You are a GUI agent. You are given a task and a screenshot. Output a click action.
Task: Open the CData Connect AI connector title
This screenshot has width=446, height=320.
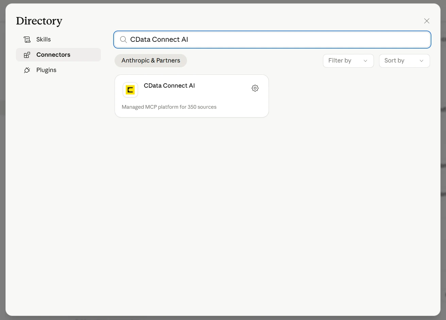click(169, 86)
